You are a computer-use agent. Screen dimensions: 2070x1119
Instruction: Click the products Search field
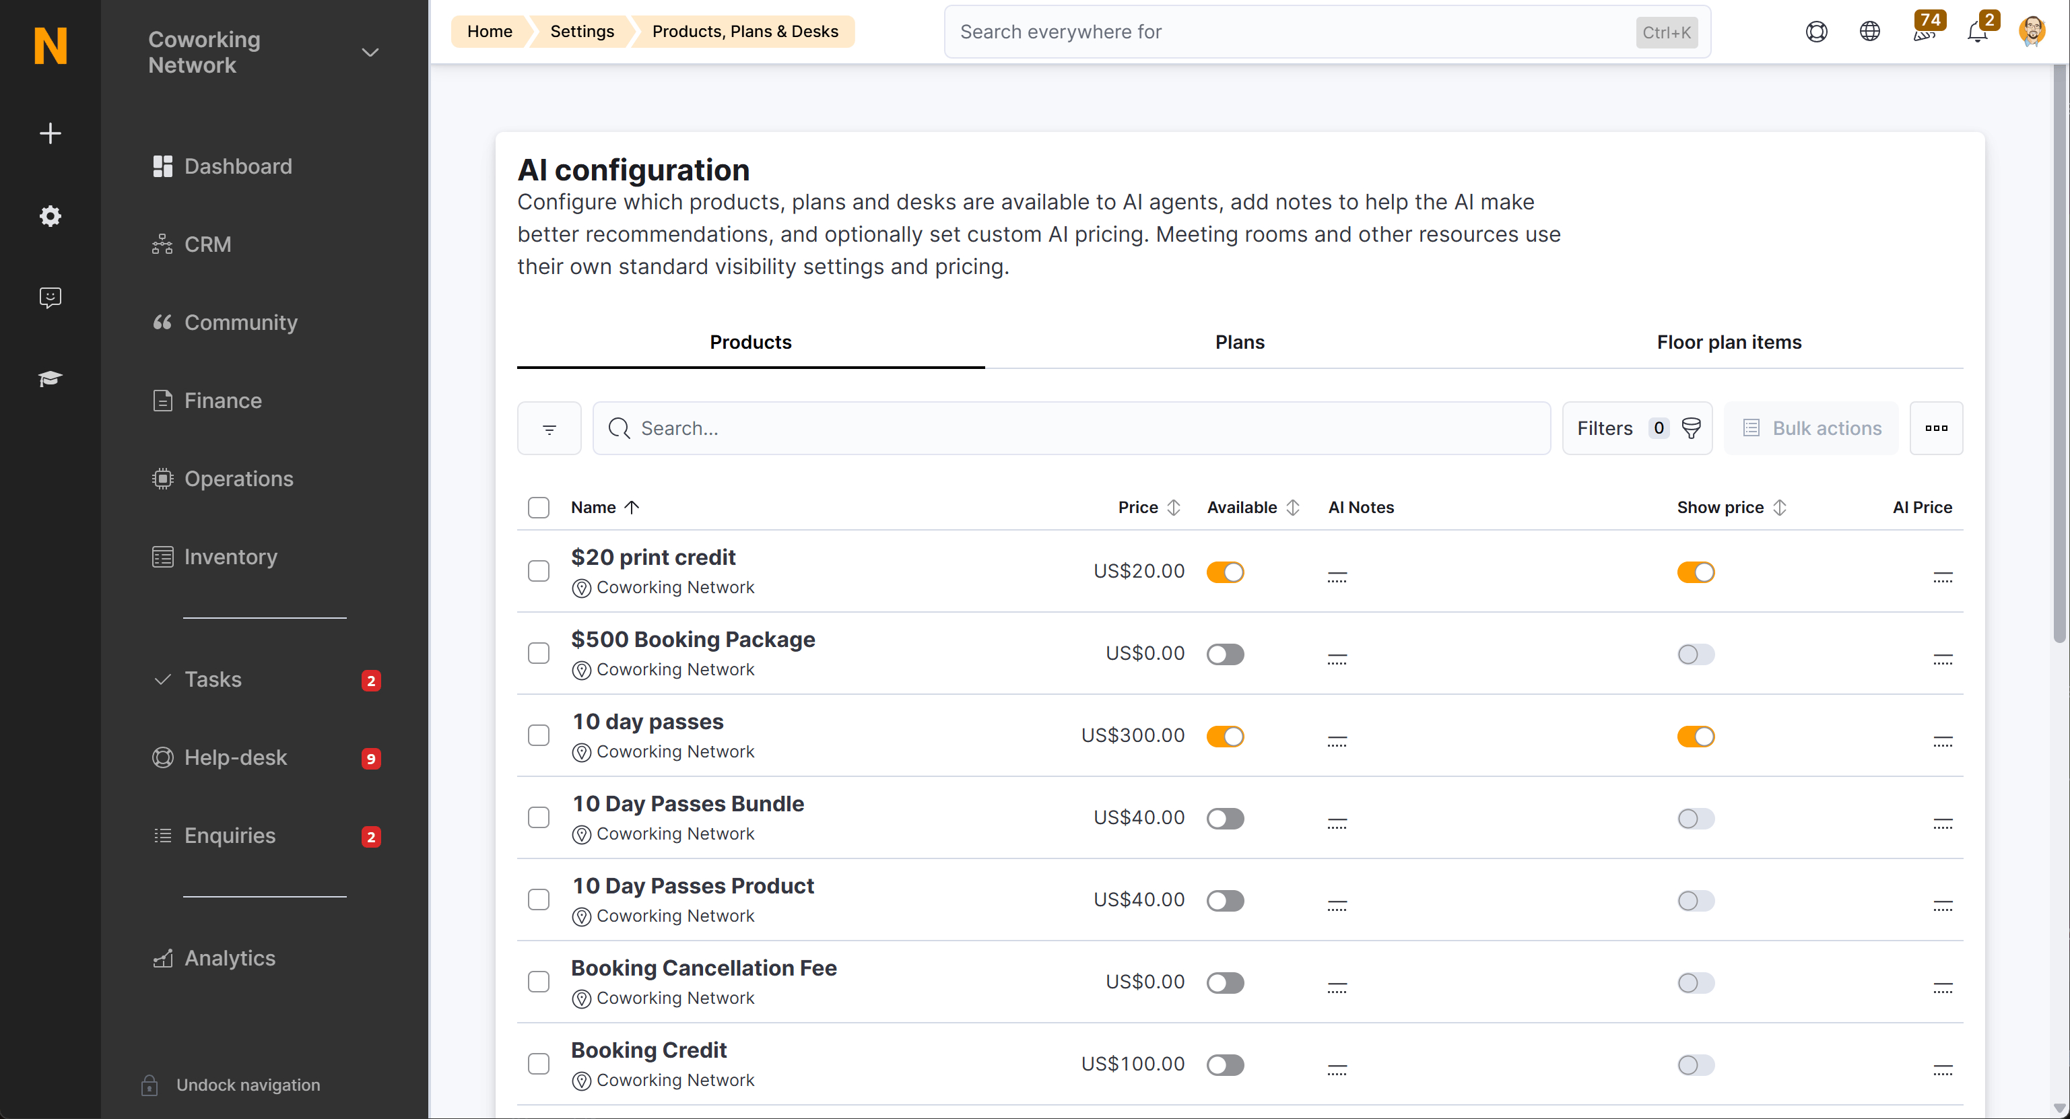coord(1071,428)
